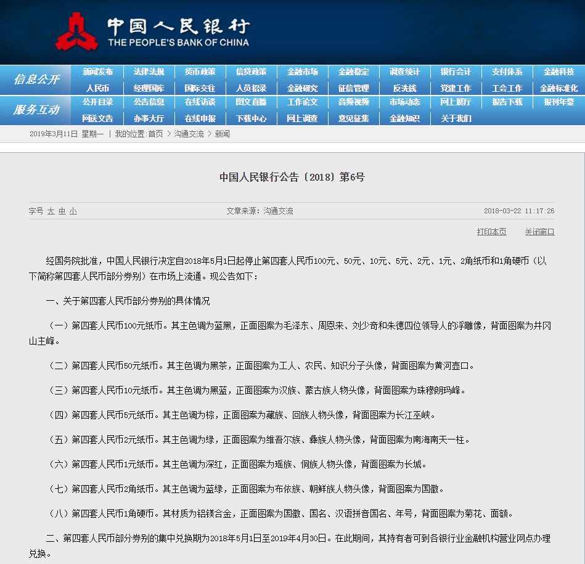This screenshot has width=585, height=564.
Task: Select 金融市场 in the navigation bar
Action: pyautogui.click(x=301, y=72)
